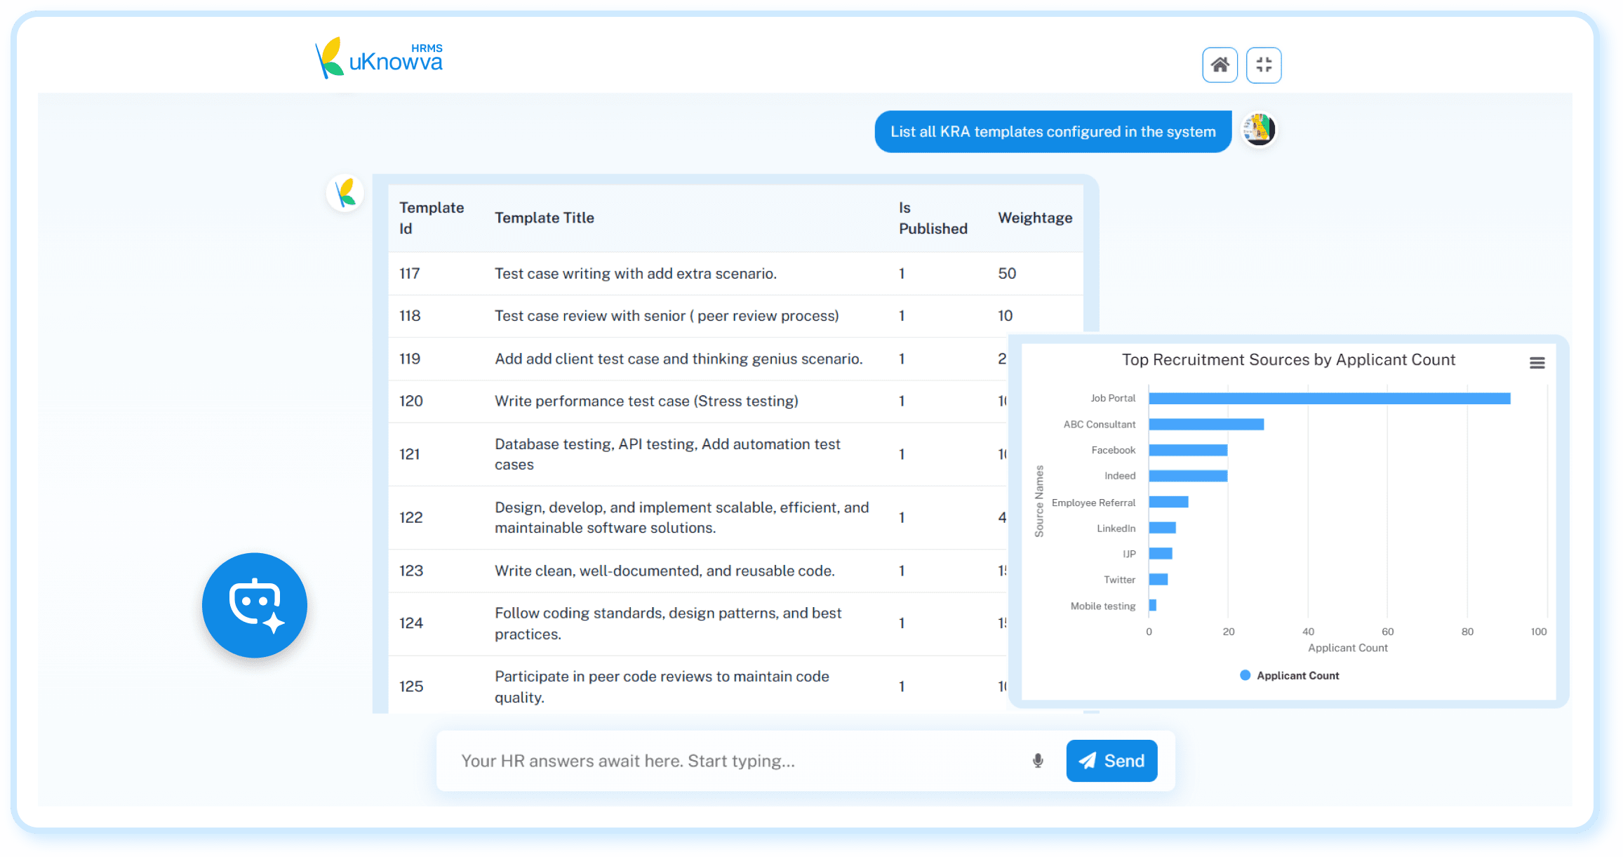Select the Facebook bar in chart

(x=1188, y=451)
